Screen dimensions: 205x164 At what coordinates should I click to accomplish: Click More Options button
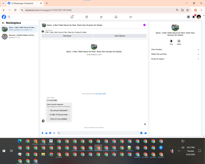(120, 36)
